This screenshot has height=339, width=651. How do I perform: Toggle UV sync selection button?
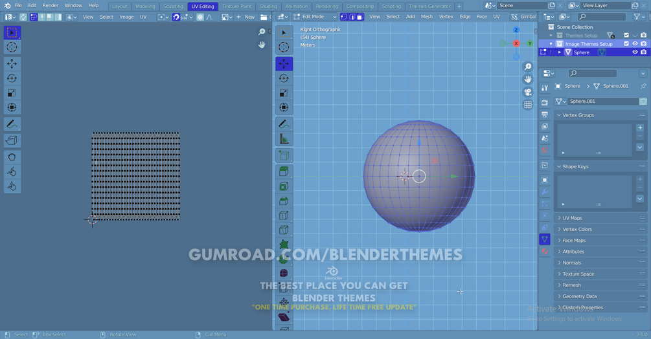tap(23, 17)
